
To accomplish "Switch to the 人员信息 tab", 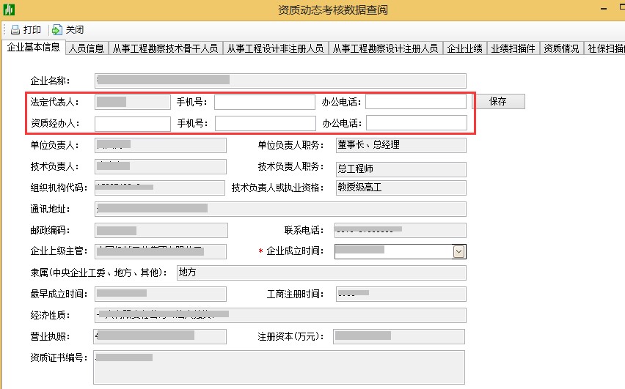I will tap(86, 48).
